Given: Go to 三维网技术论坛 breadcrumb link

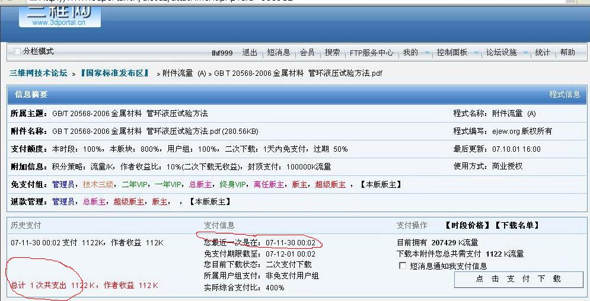Looking at the screenshot, I should pyautogui.click(x=39, y=73).
